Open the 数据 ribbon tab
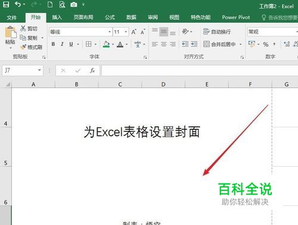This screenshot has height=225, width=298. pos(131,17)
